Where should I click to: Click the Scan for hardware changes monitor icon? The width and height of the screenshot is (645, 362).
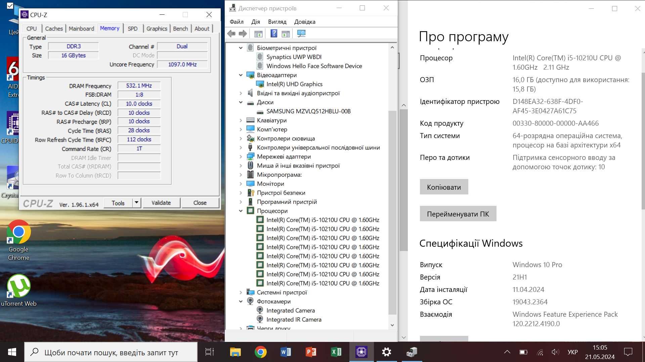click(x=301, y=34)
